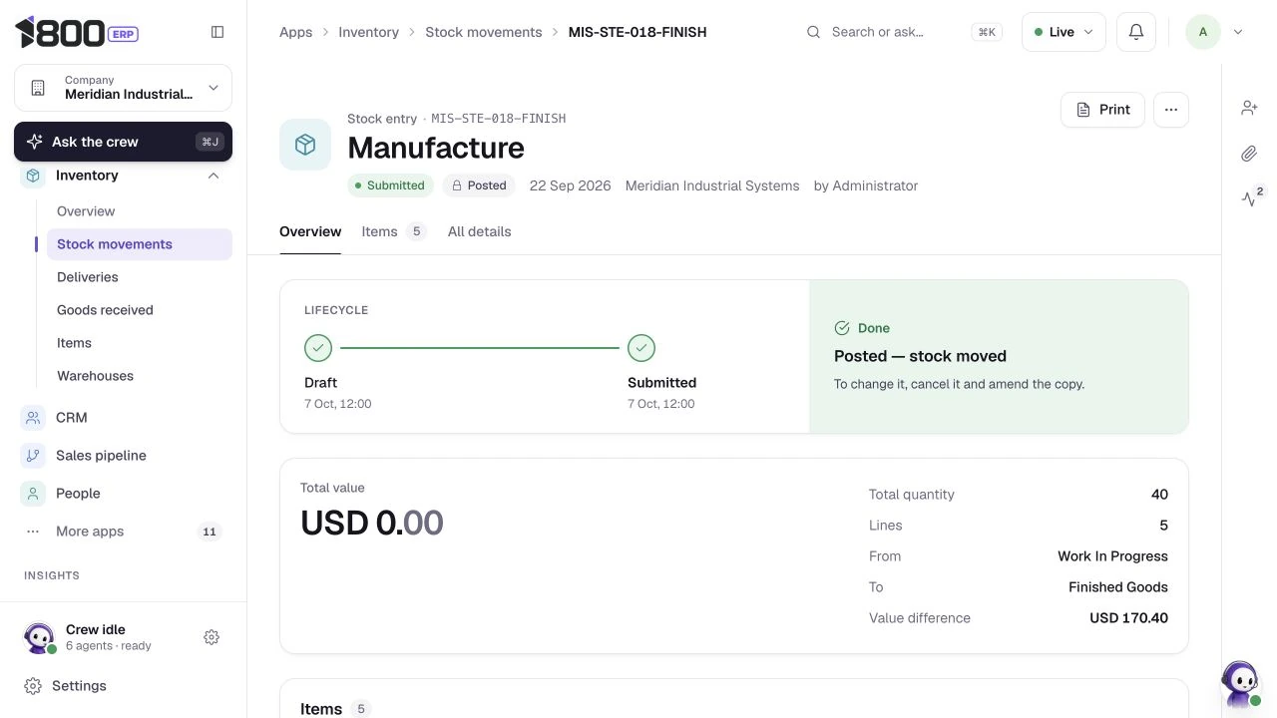
Task: Click the CRM people icon
Action: click(x=33, y=418)
